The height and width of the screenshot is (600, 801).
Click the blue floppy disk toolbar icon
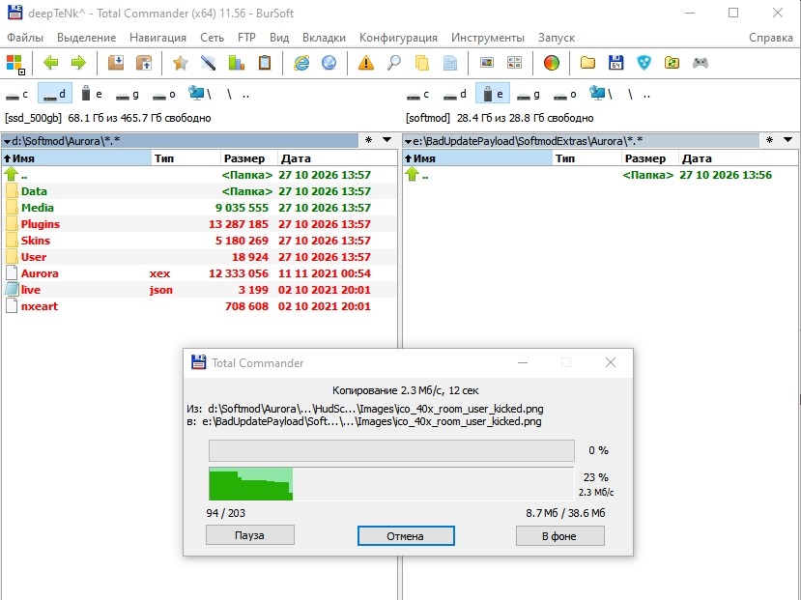pos(616,63)
